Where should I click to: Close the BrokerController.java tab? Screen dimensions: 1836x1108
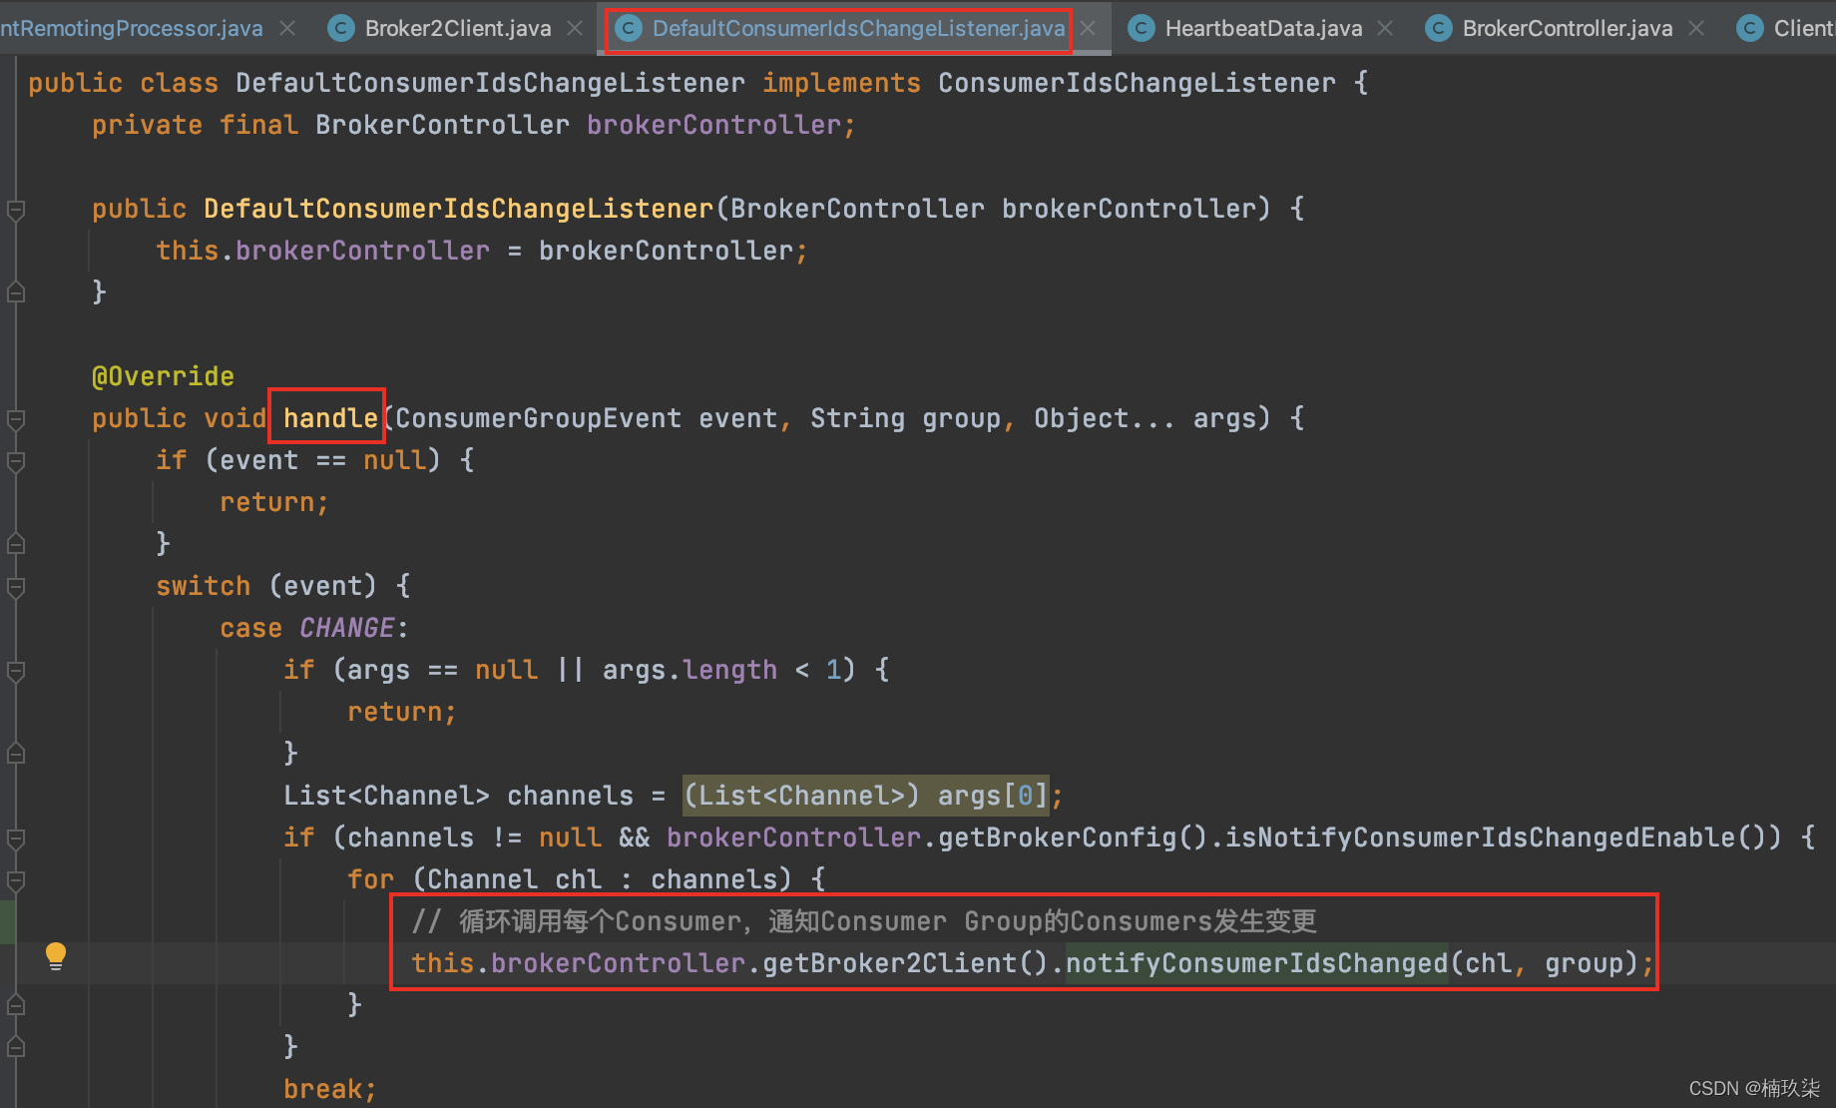pos(1696,29)
